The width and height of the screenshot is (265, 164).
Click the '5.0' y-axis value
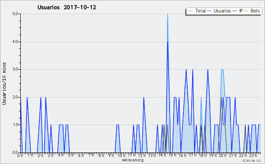15,14
